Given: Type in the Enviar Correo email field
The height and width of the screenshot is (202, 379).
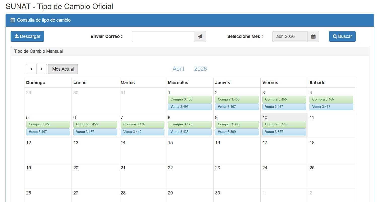Looking at the screenshot, I should point(163,36).
